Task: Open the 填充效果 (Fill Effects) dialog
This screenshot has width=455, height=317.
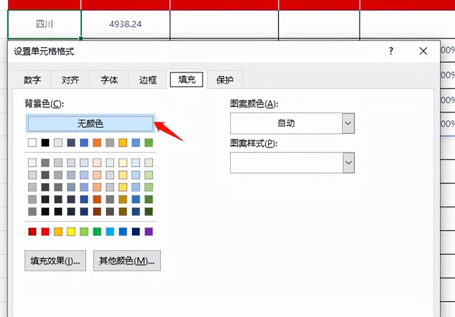Action: point(55,261)
